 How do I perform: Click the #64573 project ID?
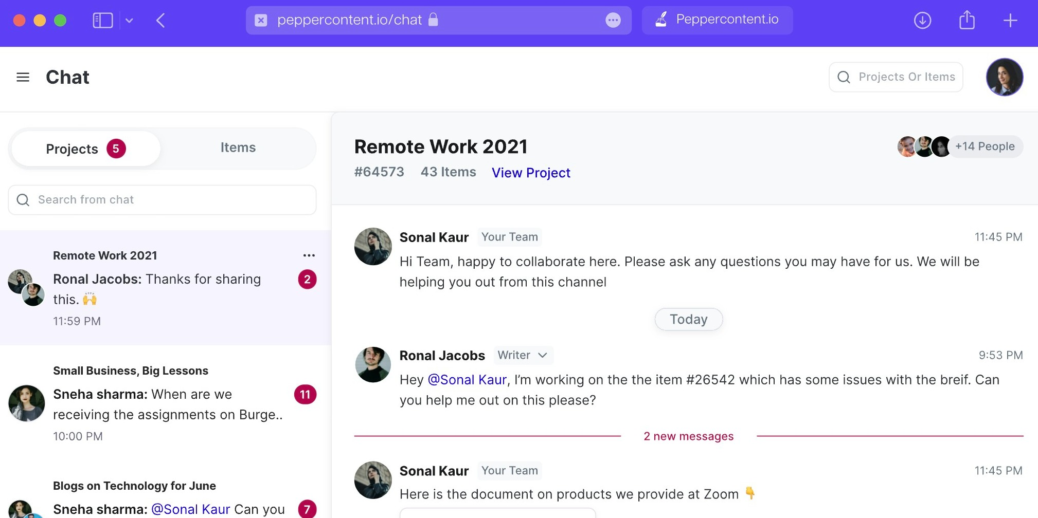tap(379, 172)
